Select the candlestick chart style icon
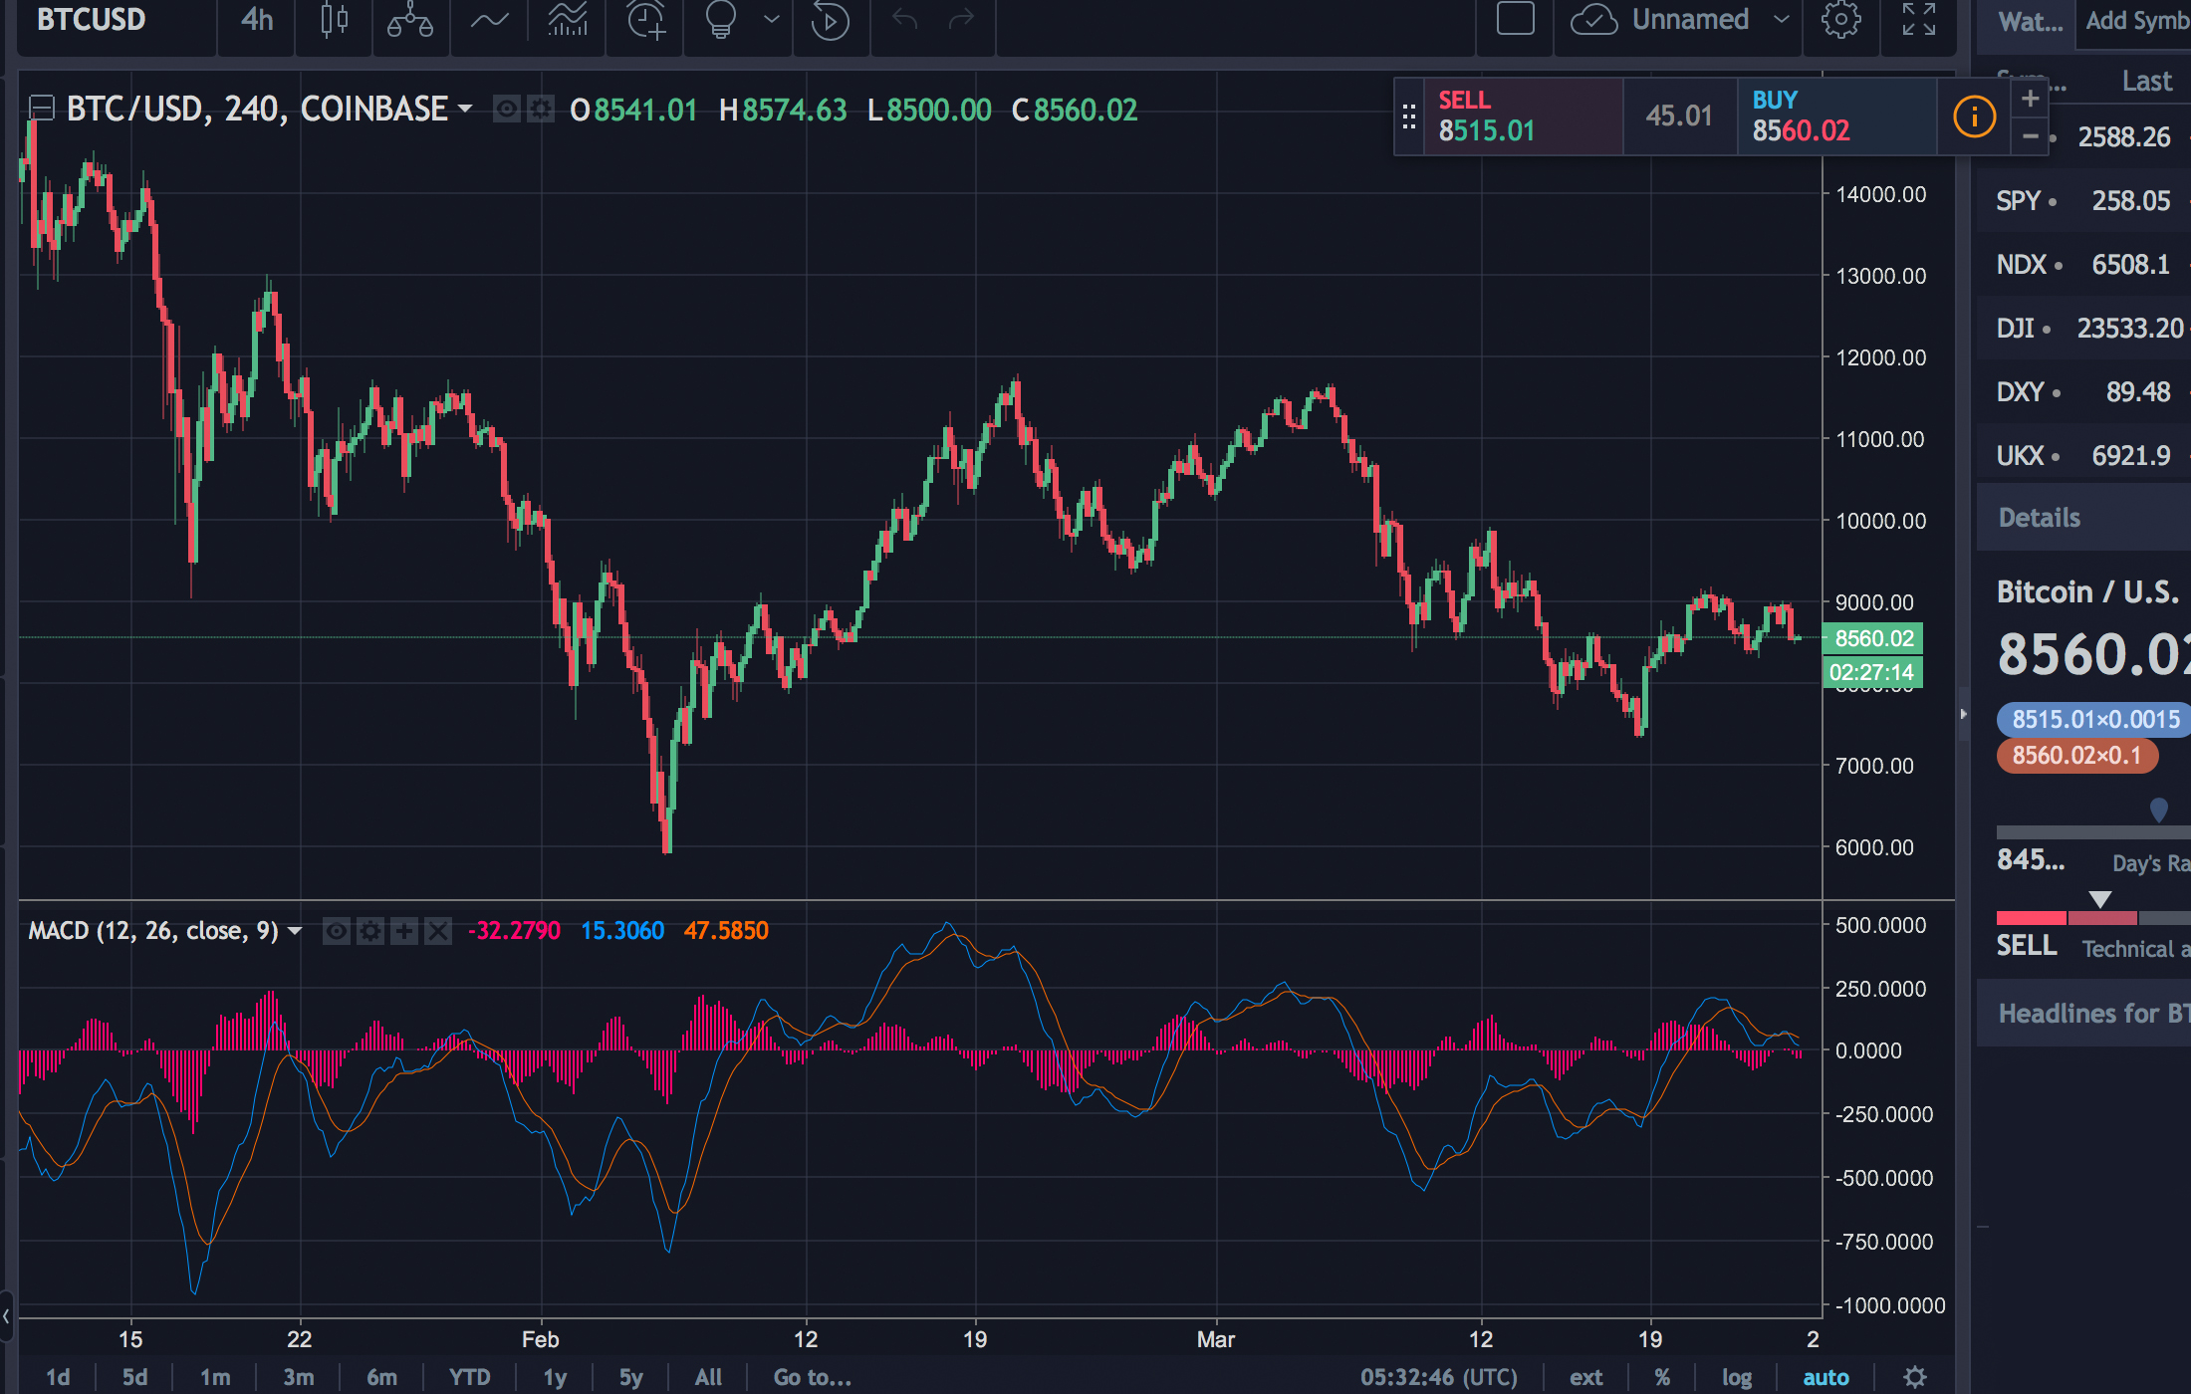 point(333,20)
